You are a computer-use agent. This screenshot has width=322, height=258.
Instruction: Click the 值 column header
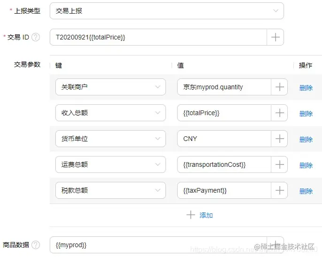click(x=181, y=65)
